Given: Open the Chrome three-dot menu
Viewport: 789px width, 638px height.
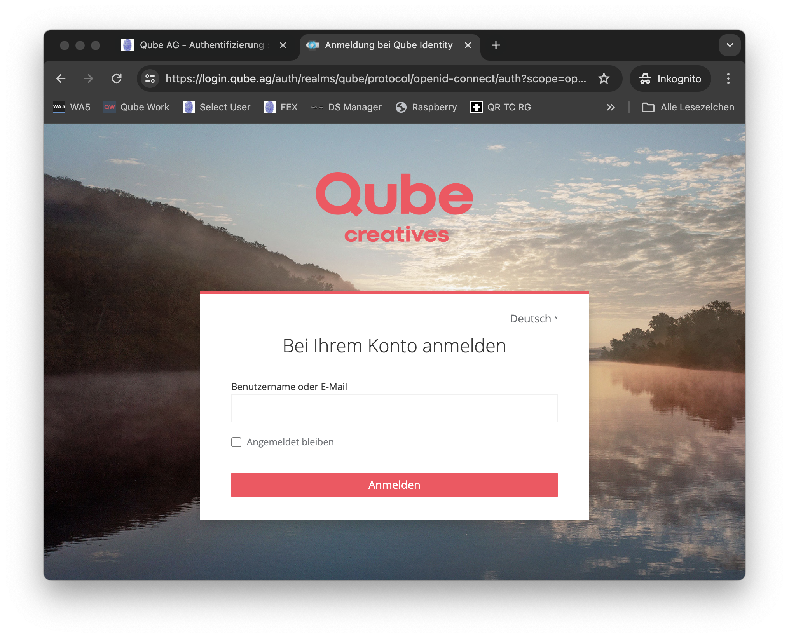Looking at the screenshot, I should pyautogui.click(x=728, y=79).
